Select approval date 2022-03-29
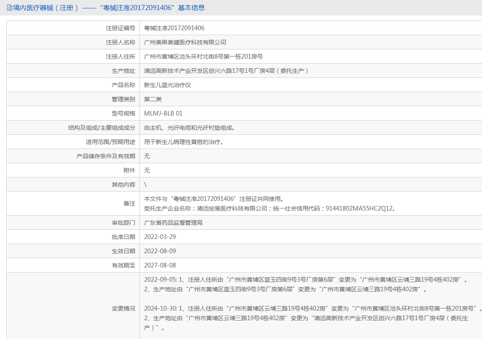This screenshot has width=482, height=339. [160, 236]
